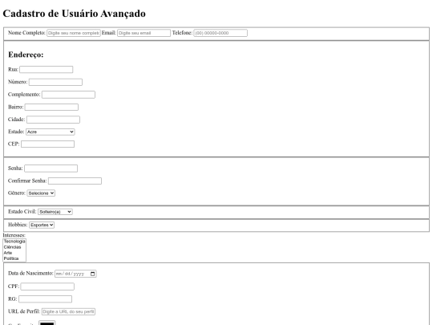
Task: Click the URL de Perfil field
Action: (68, 311)
